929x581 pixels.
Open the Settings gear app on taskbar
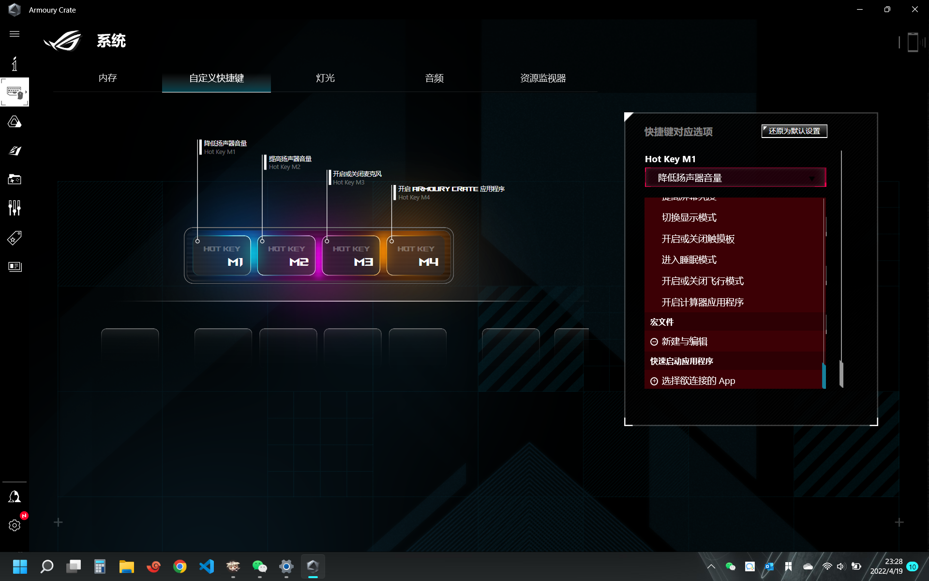pos(286,566)
